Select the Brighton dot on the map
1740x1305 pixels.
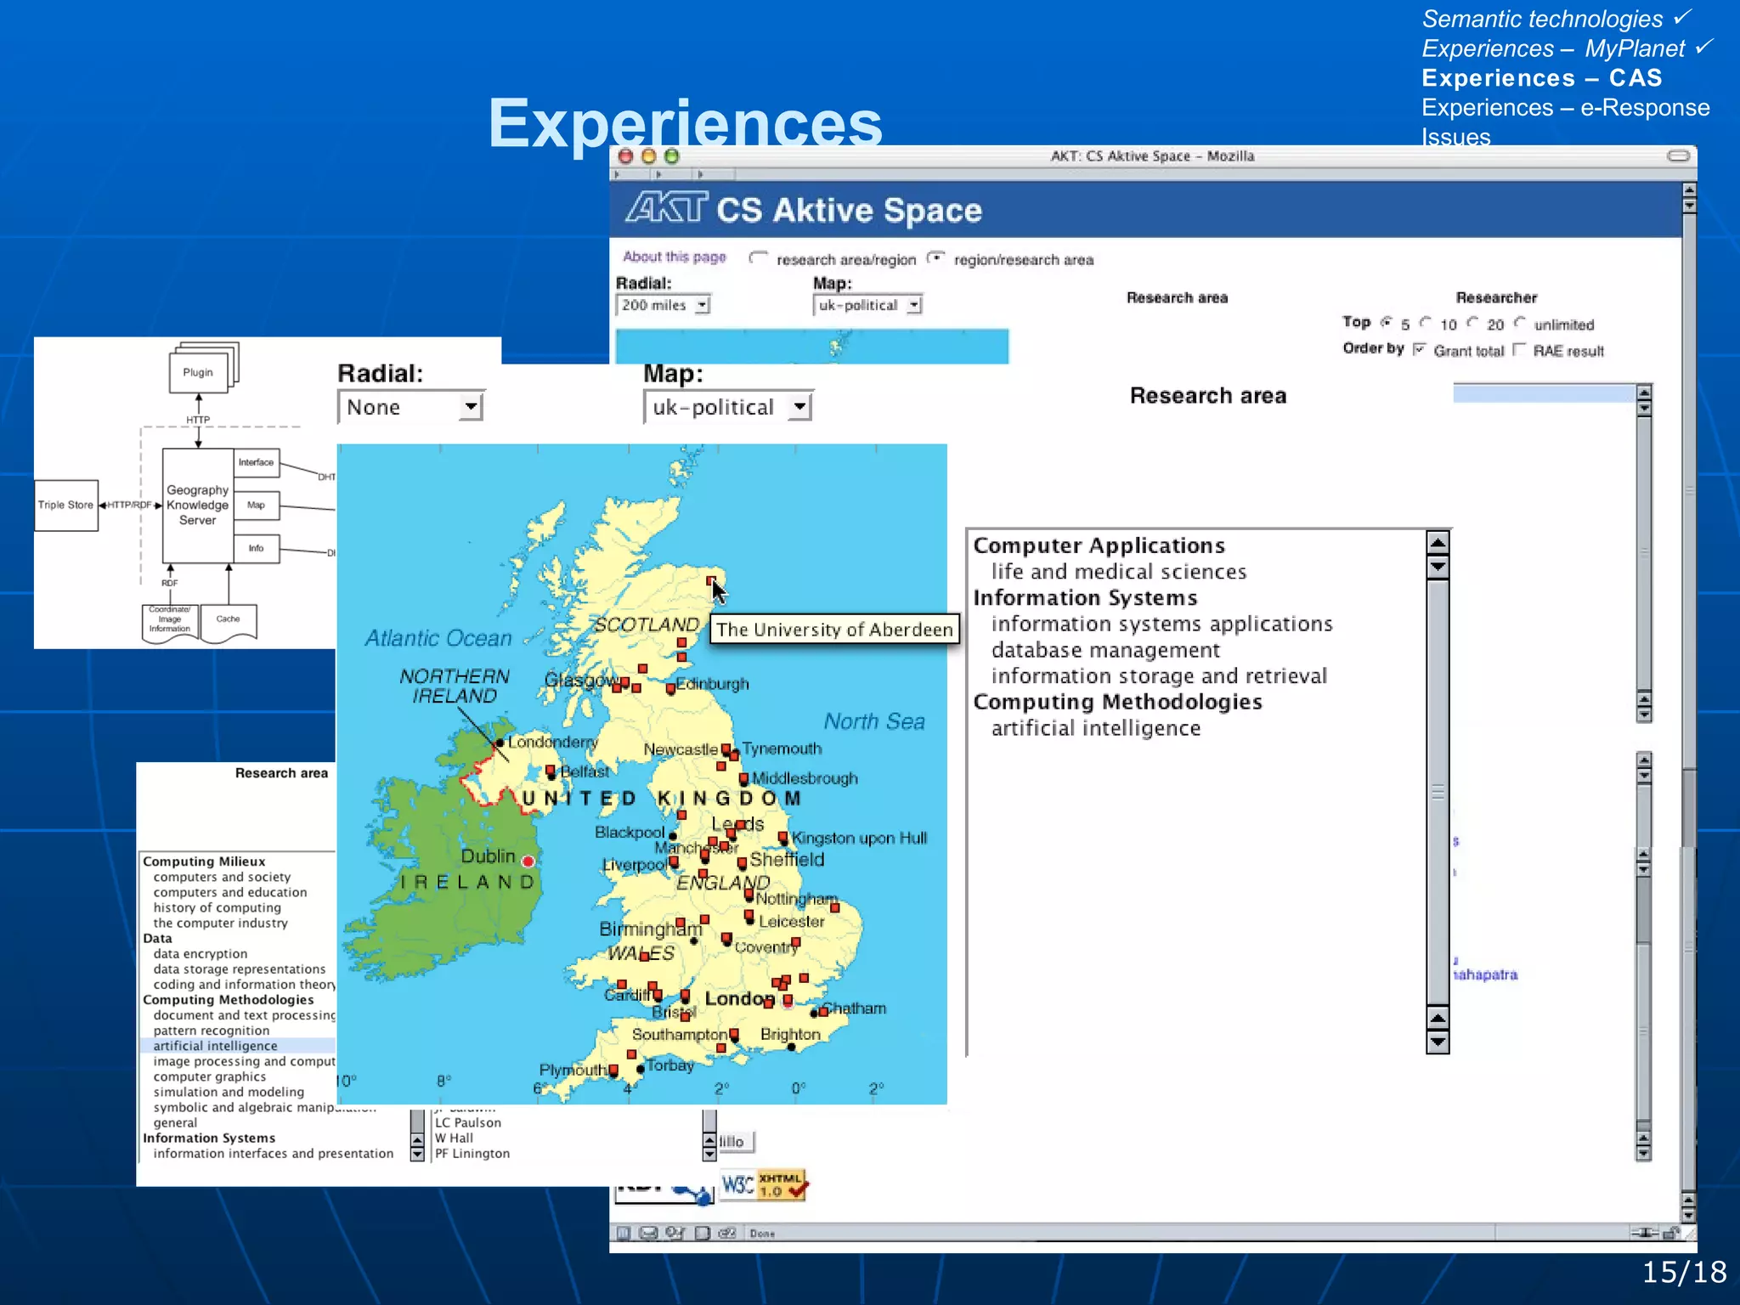(x=791, y=1047)
